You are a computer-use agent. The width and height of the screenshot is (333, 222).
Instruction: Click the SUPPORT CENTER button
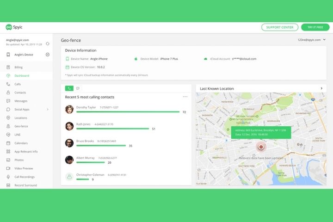pos(280,27)
